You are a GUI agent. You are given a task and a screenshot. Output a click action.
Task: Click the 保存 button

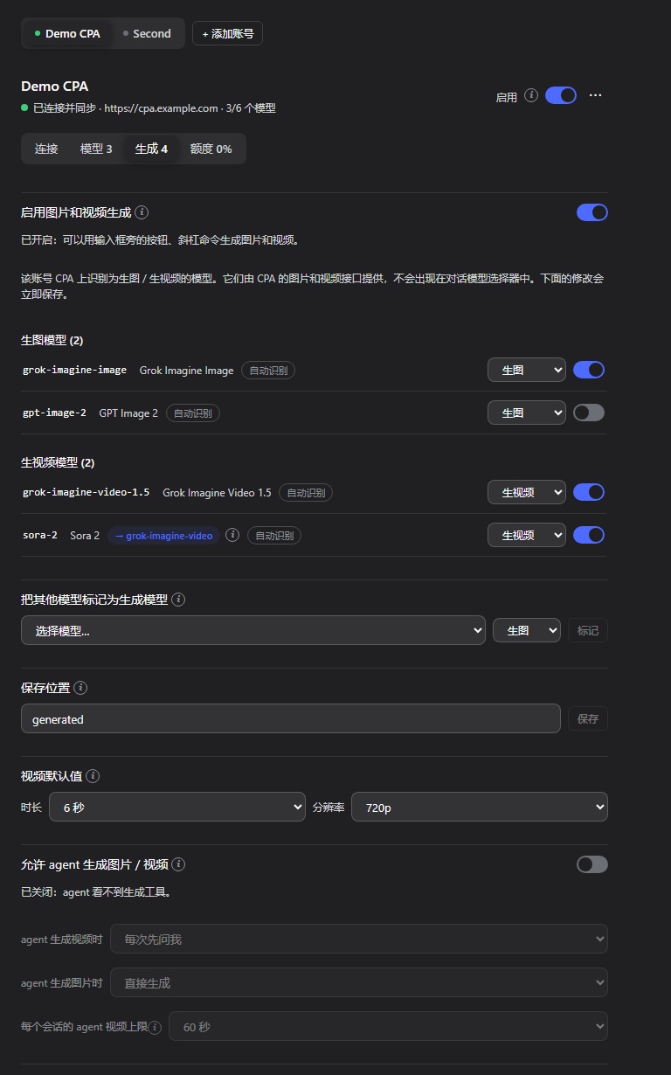588,718
